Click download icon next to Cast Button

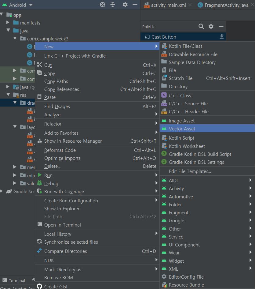pos(222,36)
